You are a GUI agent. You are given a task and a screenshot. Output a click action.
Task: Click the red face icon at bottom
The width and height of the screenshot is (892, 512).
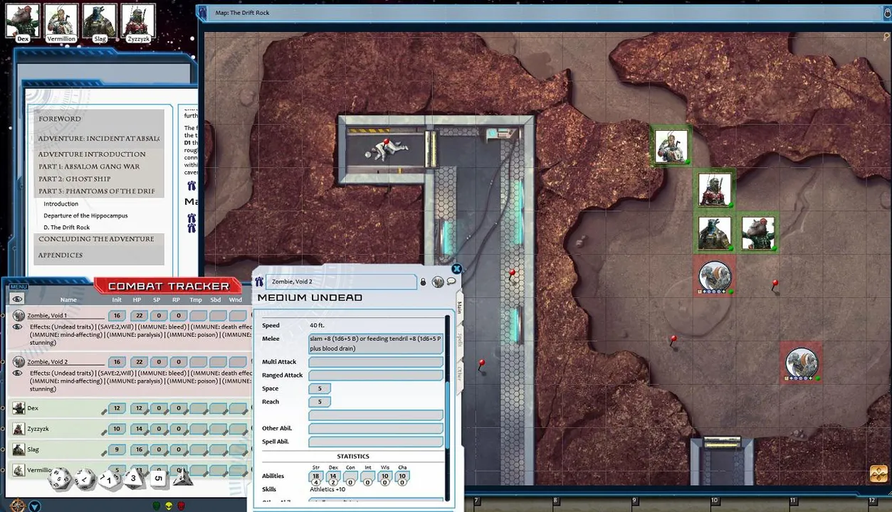pyautogui.click(x=181, y=506)
